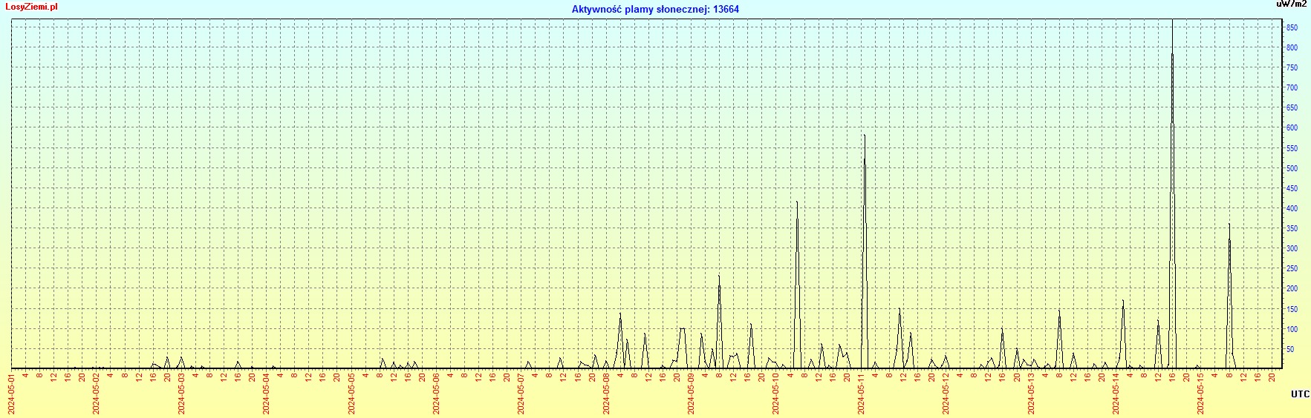This screenshot has width=1311, height=418.
Task: Click the peak near 415 on 2024-05-10
Action: pyautogui.click(x=797, y=202)
